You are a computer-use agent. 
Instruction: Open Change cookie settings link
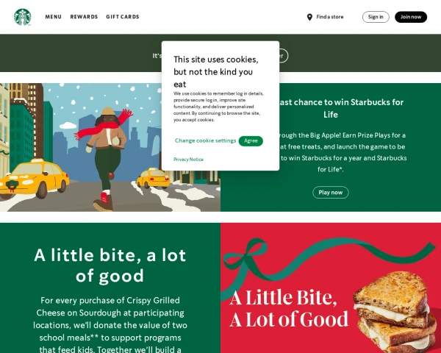205,140
